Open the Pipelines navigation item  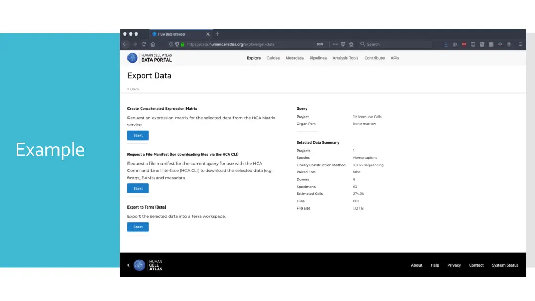click(x=318, y=58)
